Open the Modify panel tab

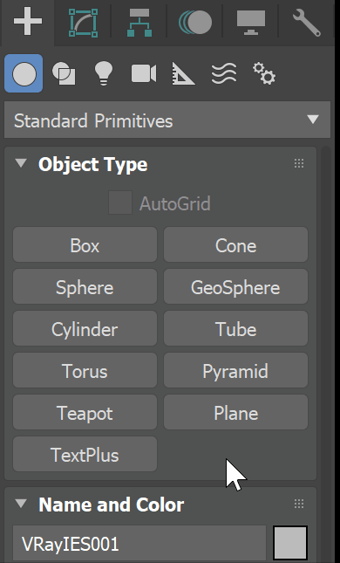[x=83, y=23]
